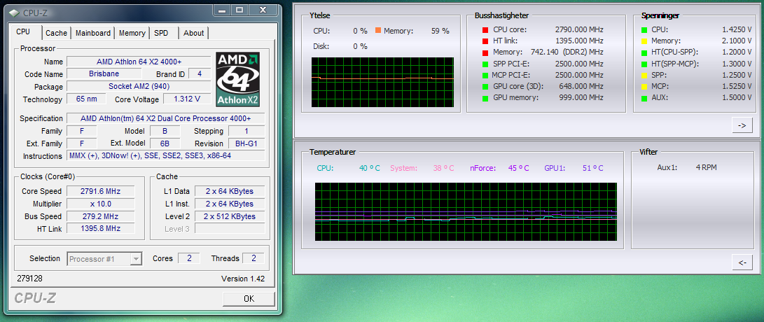Image resolution: width=764 pixels, height=322 pixels.
Task: Click the processor Name field
Action: 139,62
